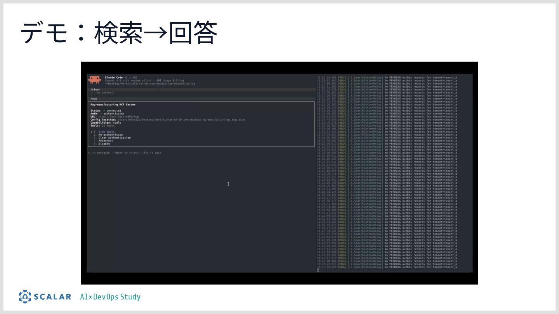Viewport: 559px width, 314px height.
Task: Click the "デモ：検索→回答" slide title
Action: pyautogui.click(x=119, y=33)
